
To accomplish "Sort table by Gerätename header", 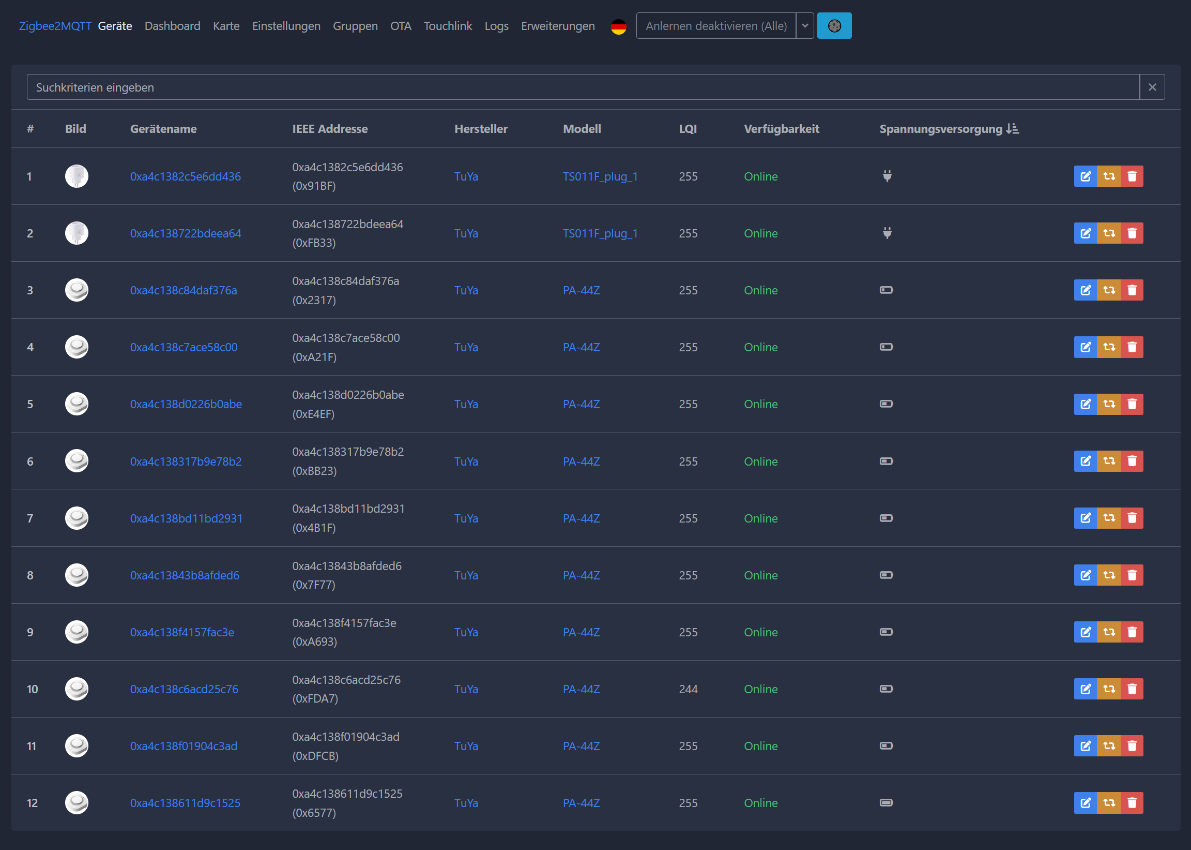I will (163, 129).
